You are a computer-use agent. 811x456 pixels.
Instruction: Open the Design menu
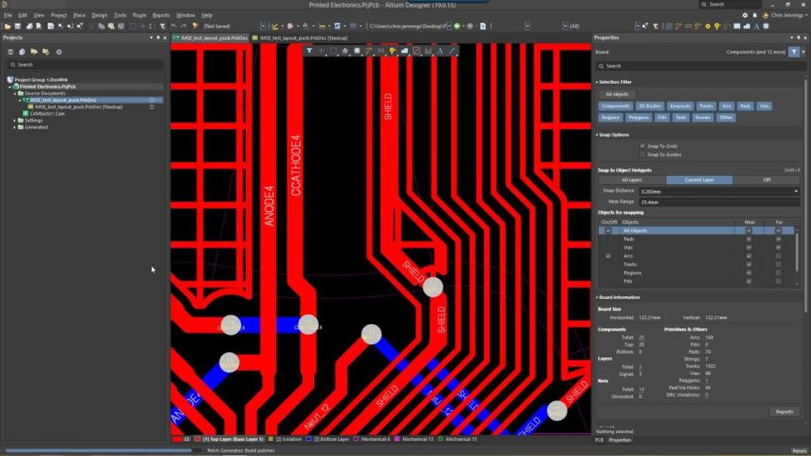click(100, 15)
